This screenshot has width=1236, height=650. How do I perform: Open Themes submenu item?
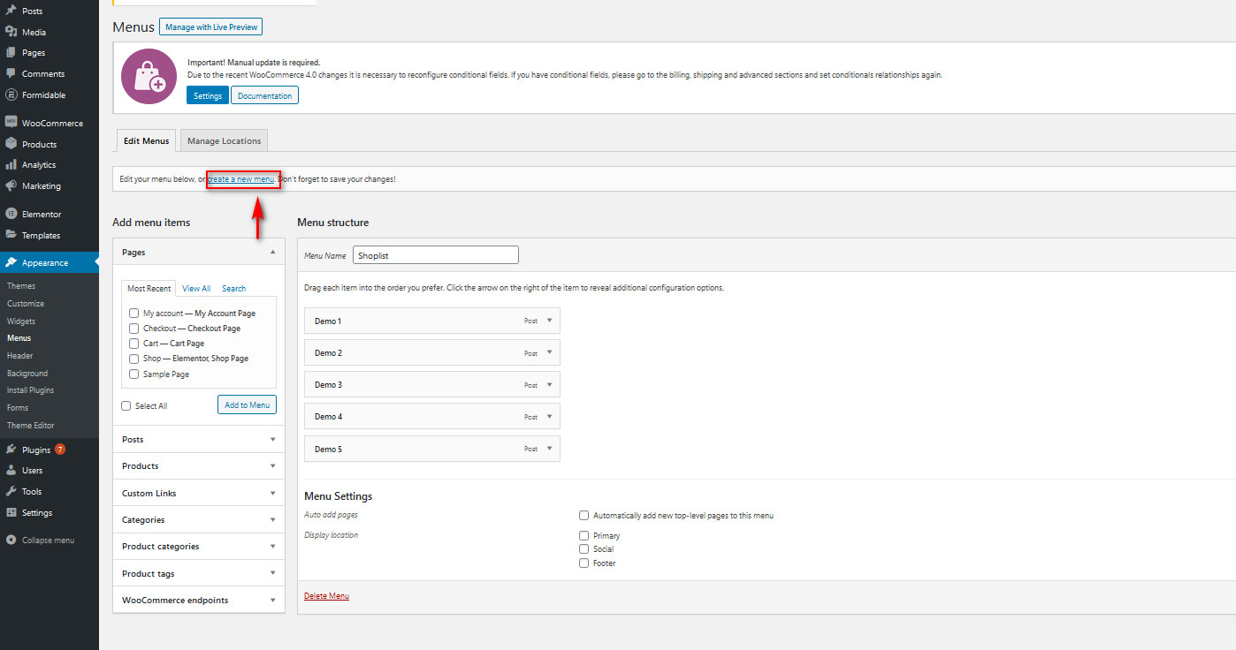[21, 286]
